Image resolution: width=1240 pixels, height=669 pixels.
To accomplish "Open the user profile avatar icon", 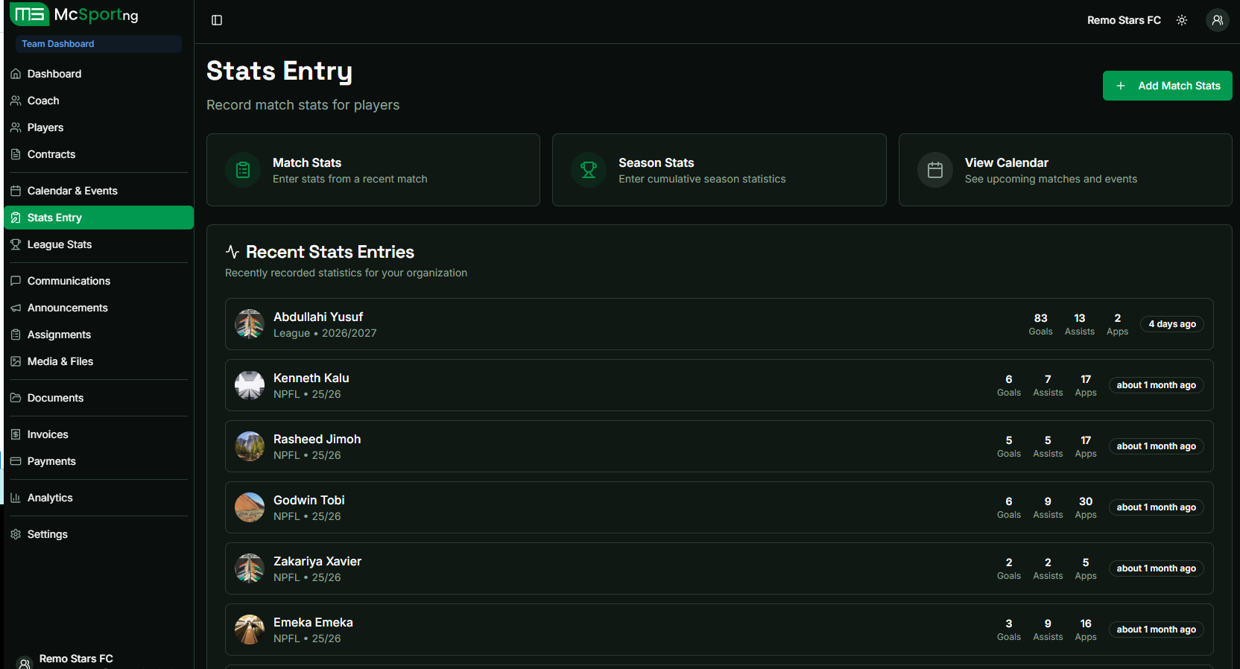I will pos(1217,20).
